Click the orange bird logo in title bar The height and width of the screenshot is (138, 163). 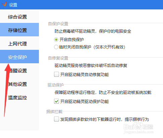[4, 4]
